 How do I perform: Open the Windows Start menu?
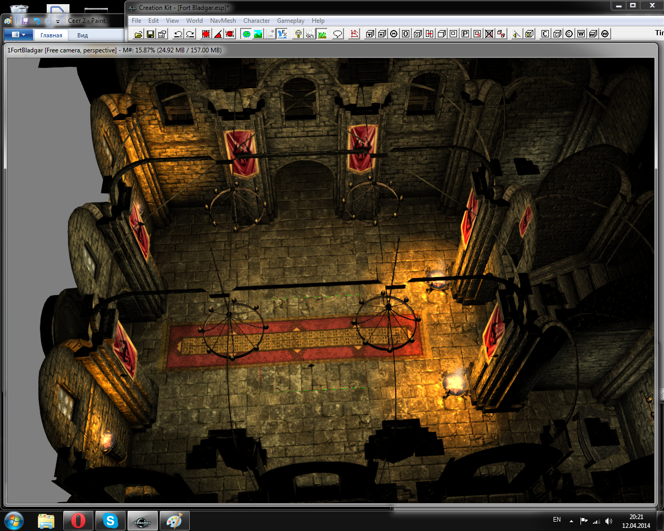pyautogui.click(x=14, y=520)
